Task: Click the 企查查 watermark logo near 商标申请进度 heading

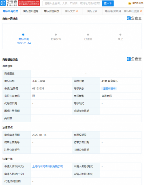Action: [x=134, y=18]
